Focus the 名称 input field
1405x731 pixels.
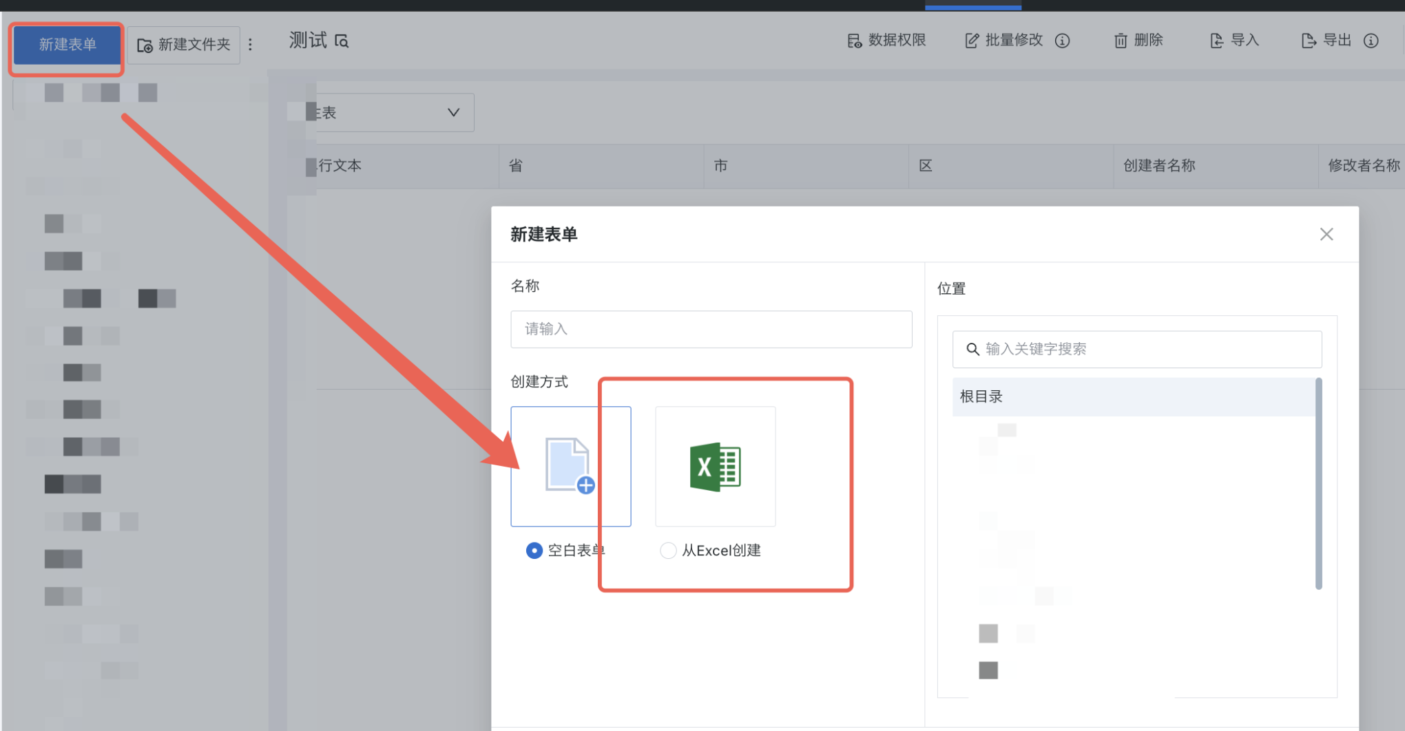coord(711,329)
